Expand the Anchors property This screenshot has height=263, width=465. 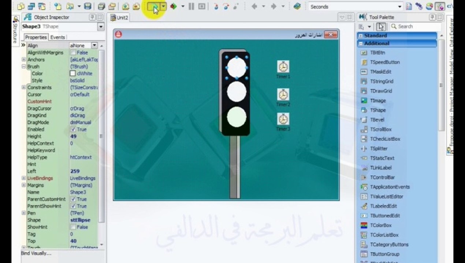point(24,60)
